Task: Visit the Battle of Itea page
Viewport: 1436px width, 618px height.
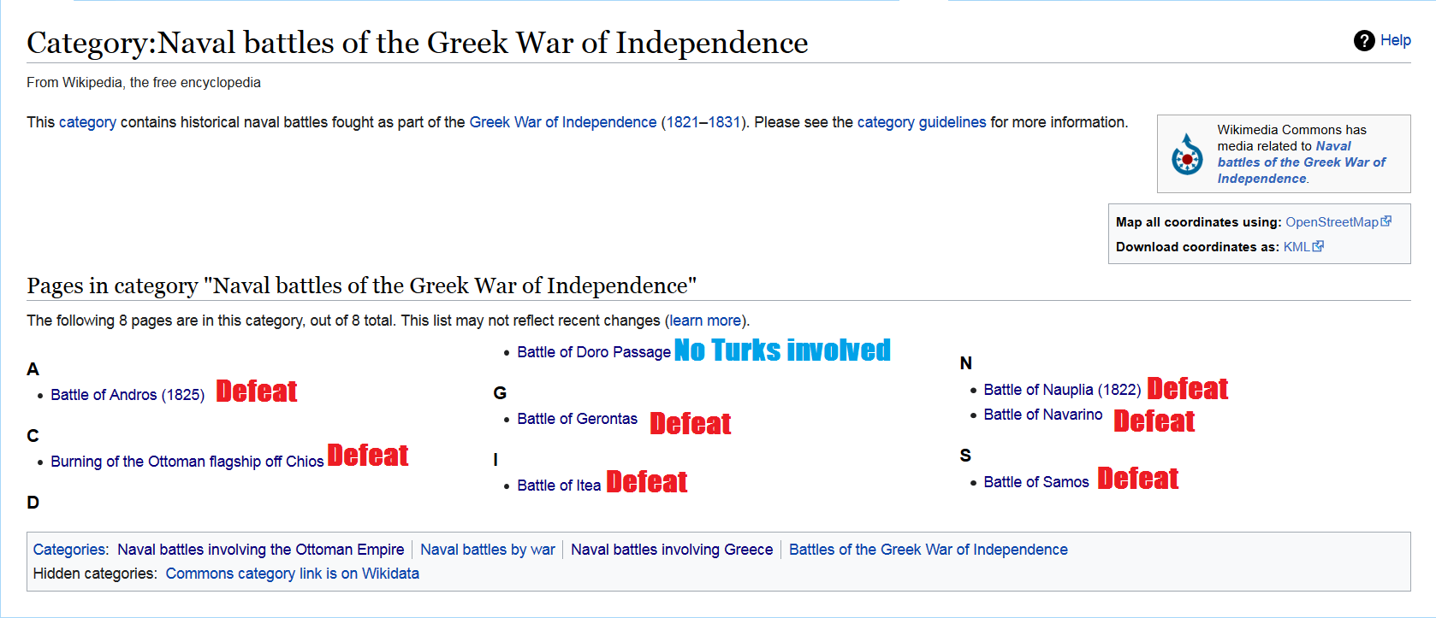Action: pos(559,486)
